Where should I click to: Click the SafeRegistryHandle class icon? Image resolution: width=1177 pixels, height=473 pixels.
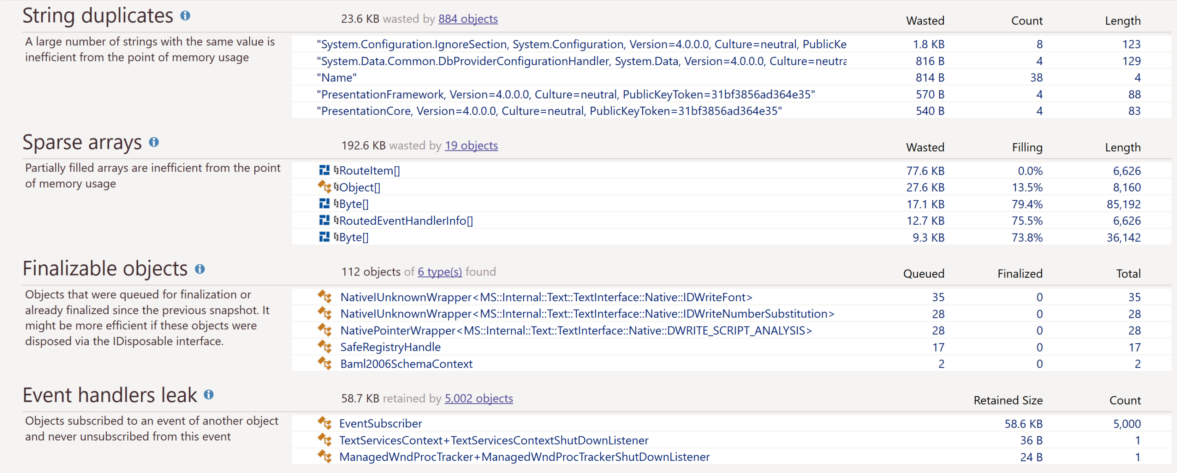pyautogui.click(x=325, y=347)
